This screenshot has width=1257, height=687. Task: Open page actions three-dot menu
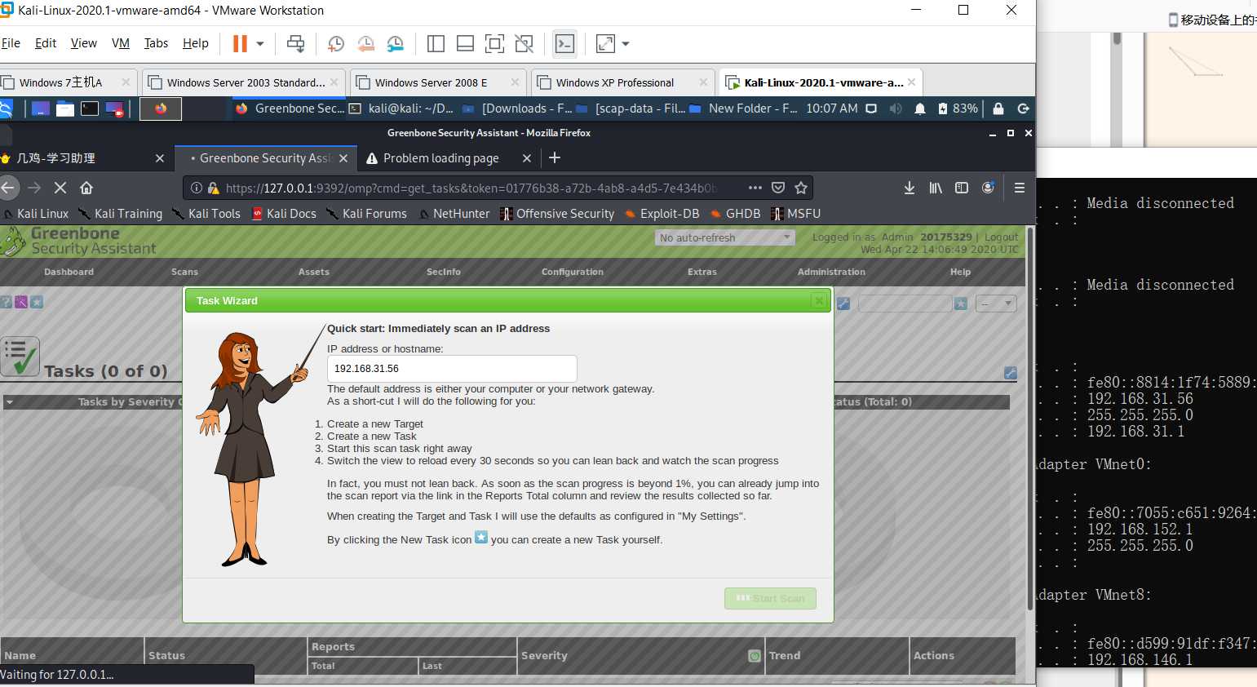click(x=755, y=188)
